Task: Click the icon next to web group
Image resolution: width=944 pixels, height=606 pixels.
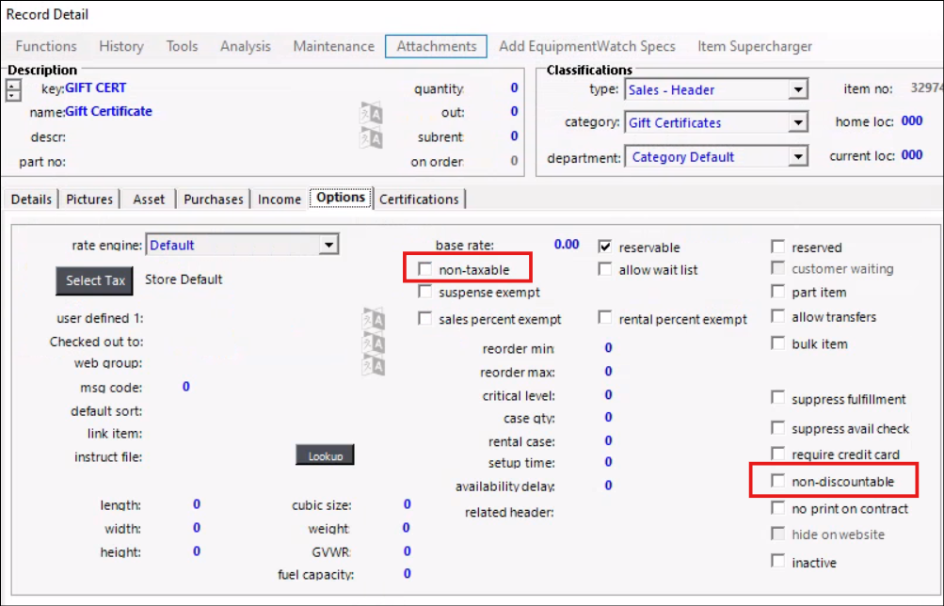Action: [x=373, y=364]
